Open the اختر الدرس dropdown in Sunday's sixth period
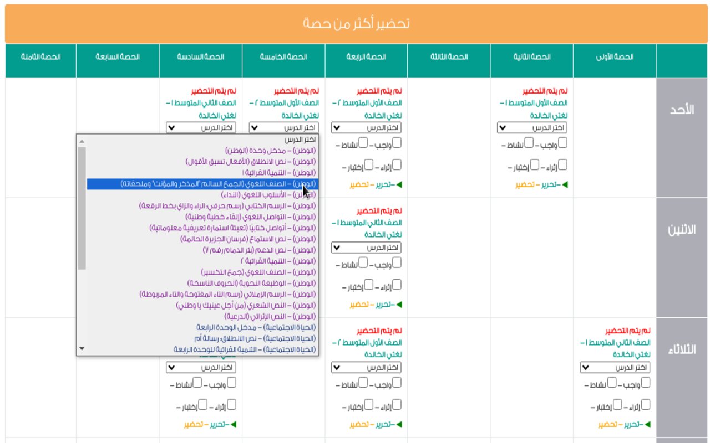Image resolution: width=710 pixels, height=443 pixels. [201, 128]
